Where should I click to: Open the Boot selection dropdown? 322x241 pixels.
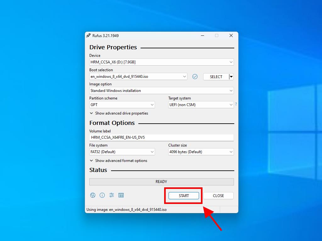pos(138,77)
